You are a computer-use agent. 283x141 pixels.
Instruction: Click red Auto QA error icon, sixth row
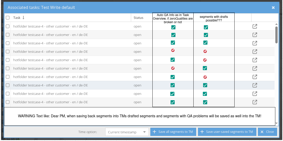tap(173, 68)
